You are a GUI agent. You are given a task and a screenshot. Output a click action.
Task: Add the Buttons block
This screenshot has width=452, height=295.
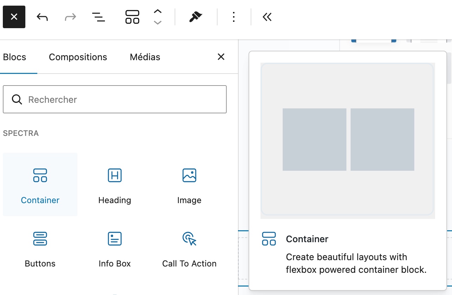[40, 248]
